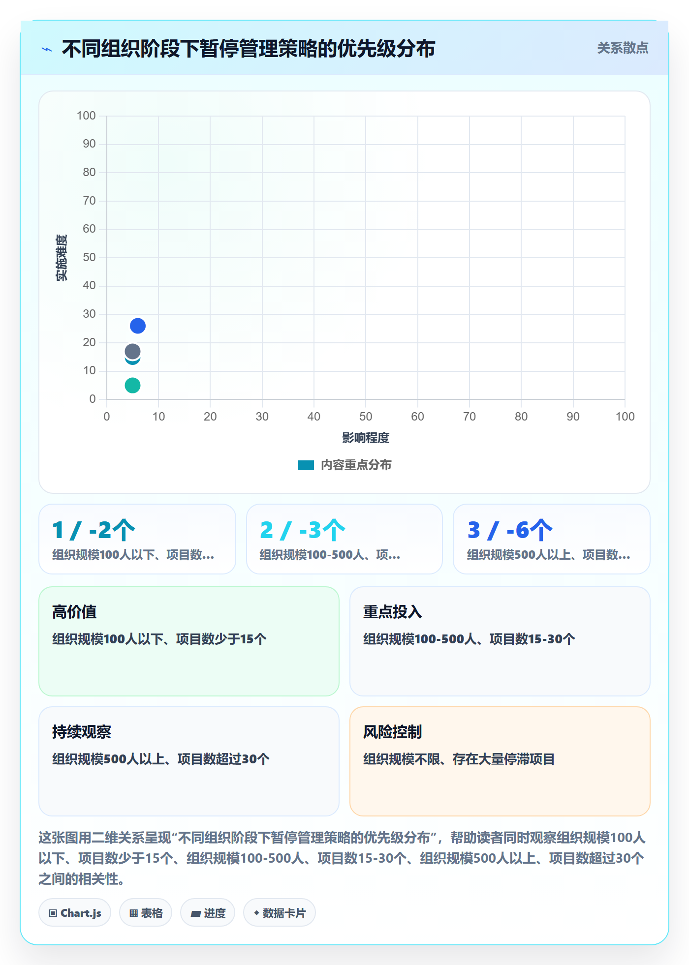Select the 风险控制 quadrant card

click(500, 761)
